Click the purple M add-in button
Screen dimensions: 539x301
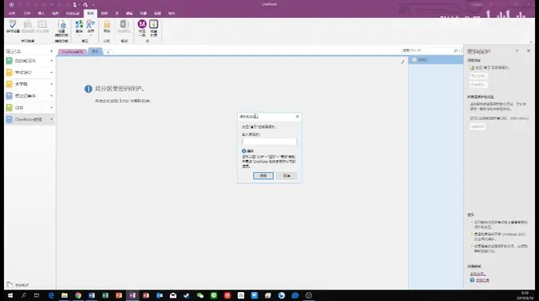pos(142,29)
